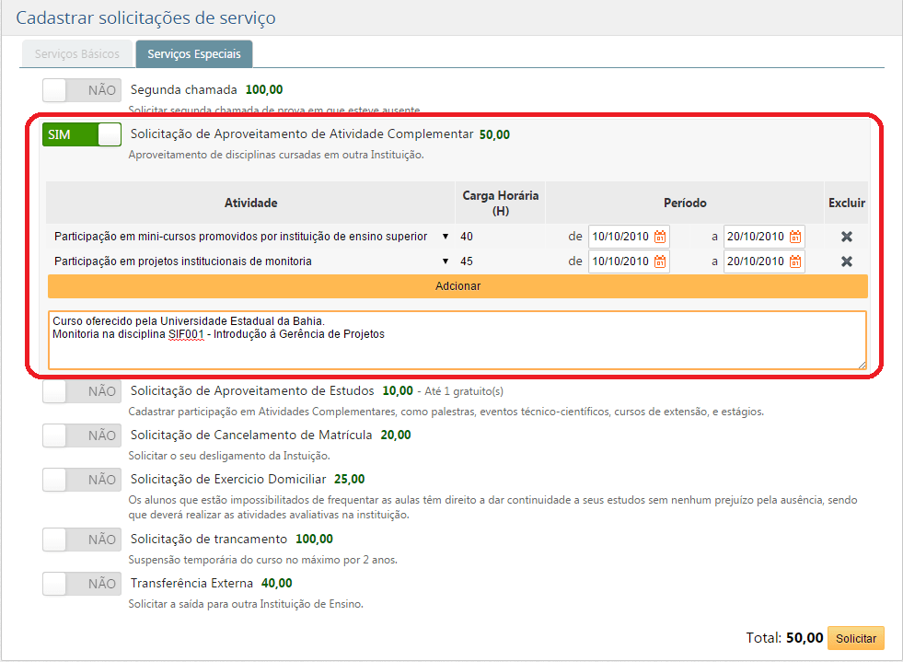The image size is (903, 662).
Task: Remove the projetos de monitoria activity row
Action: (x=845, y=261)
